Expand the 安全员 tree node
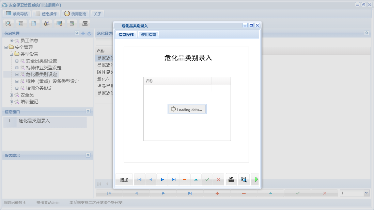The height and width of the screenshot is (210, 374). (12, 95)
